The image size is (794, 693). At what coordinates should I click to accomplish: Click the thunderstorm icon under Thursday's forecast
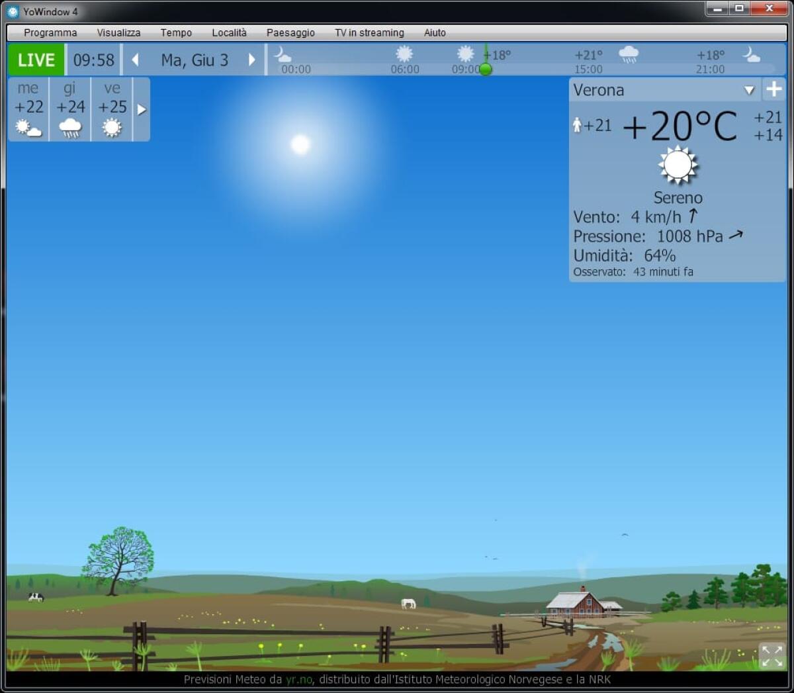(x=70, y=126)
